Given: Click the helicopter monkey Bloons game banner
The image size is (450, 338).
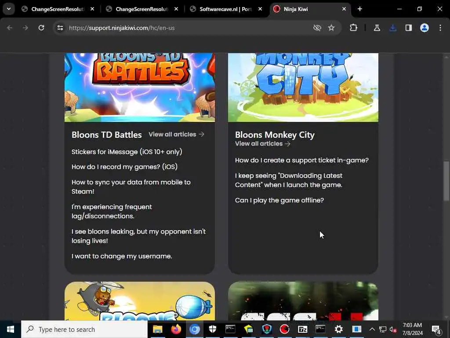Looking at the screenshot, I should coord(140,301).
